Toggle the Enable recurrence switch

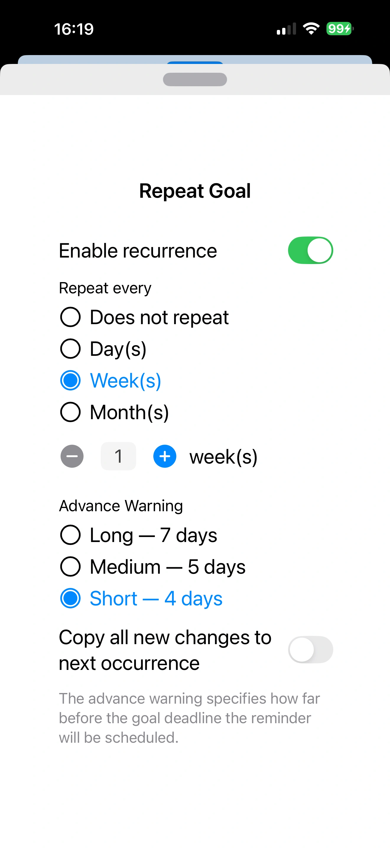click(x=311, y=250)
